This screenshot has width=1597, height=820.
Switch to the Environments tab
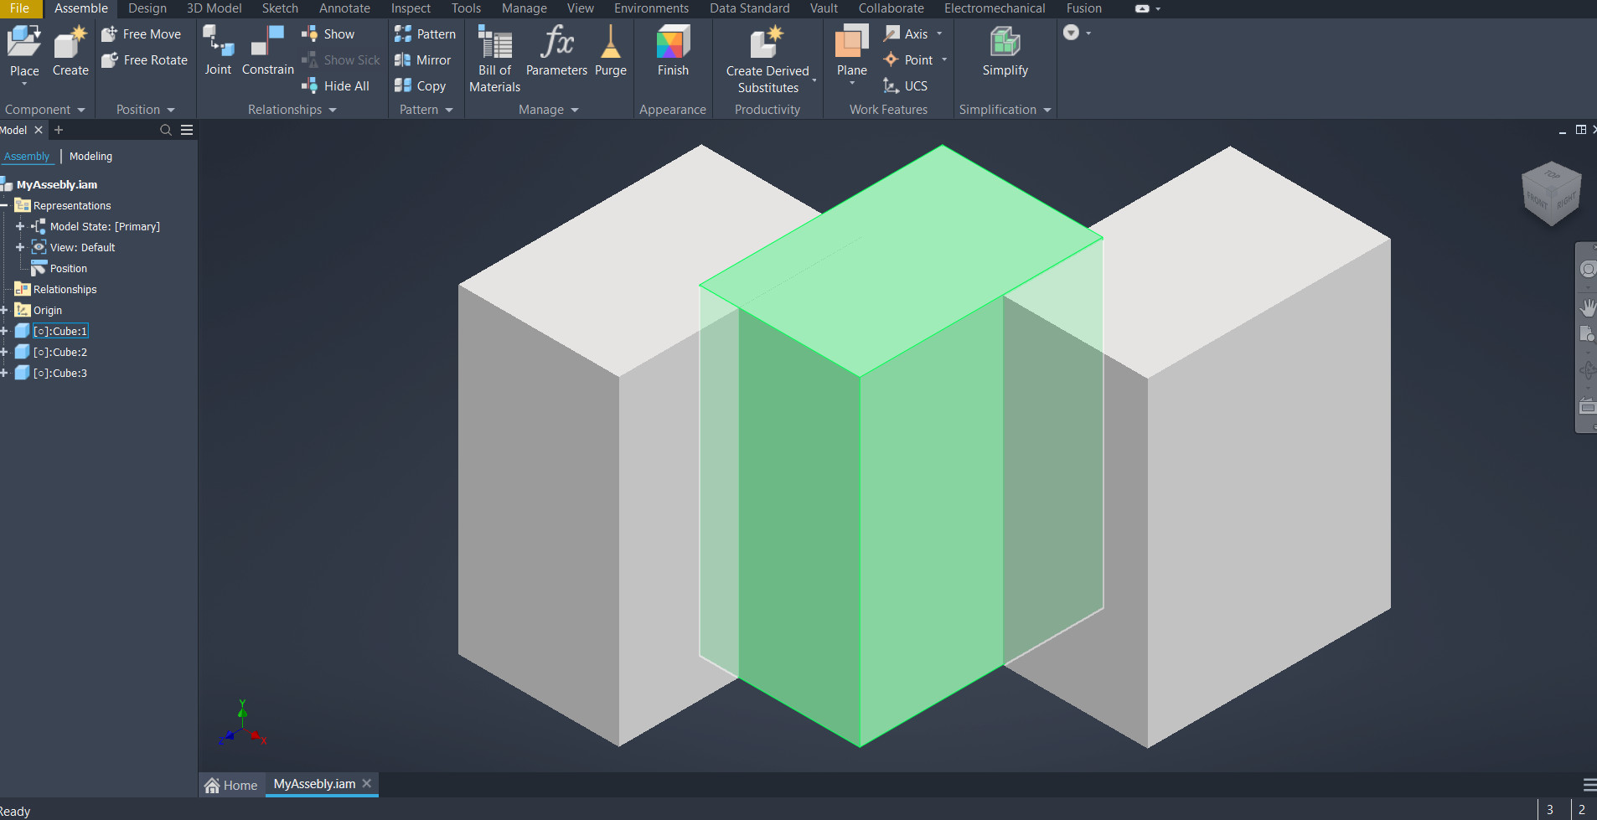click(651, 8)
